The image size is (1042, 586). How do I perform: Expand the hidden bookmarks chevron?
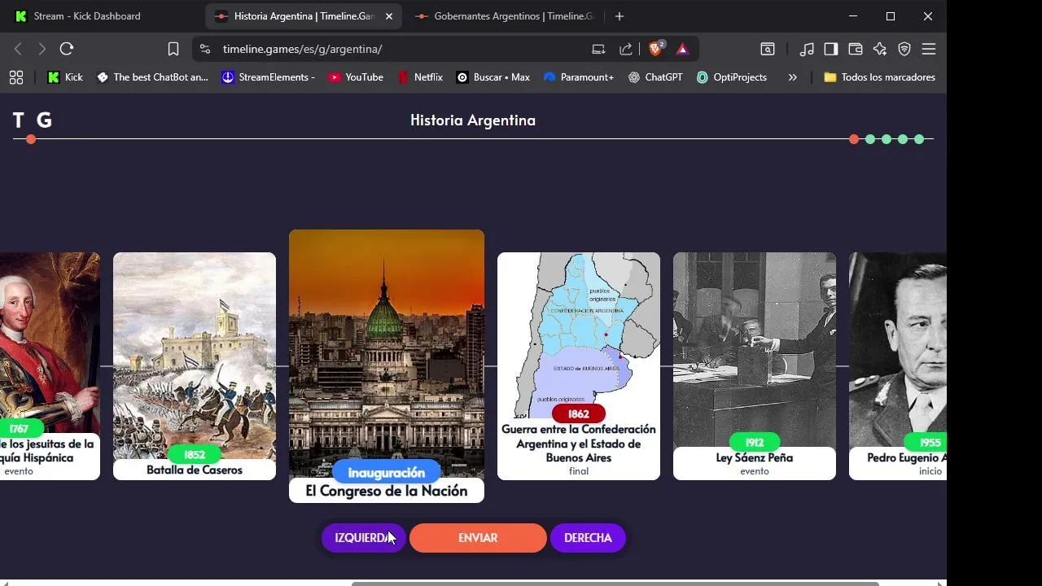pos(792,77)
